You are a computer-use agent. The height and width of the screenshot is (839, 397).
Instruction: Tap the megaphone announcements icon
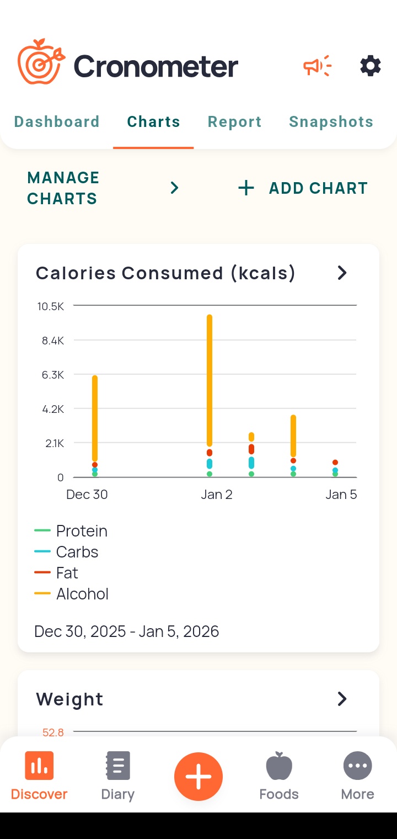pos(317,66)
